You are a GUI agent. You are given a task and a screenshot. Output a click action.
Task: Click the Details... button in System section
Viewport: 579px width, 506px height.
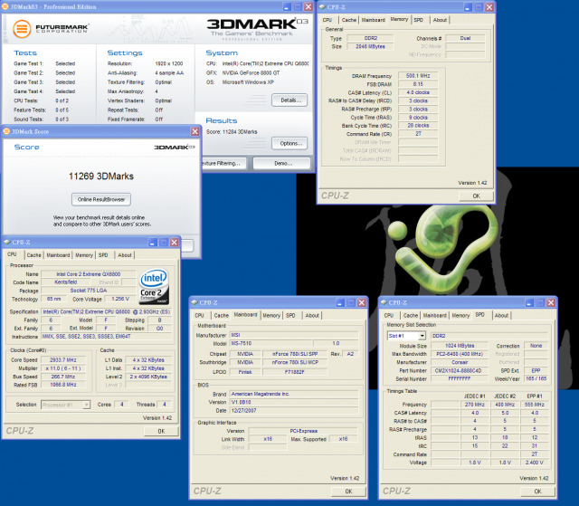click(289, 100)
